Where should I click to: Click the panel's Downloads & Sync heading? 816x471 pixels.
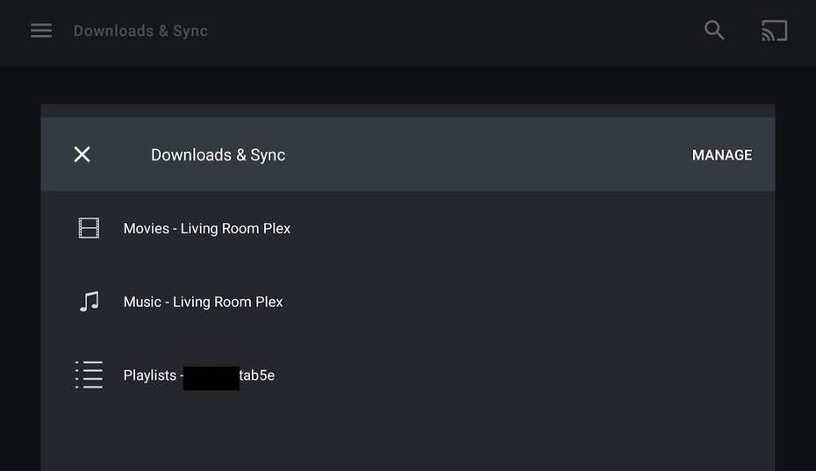point(218,155)
